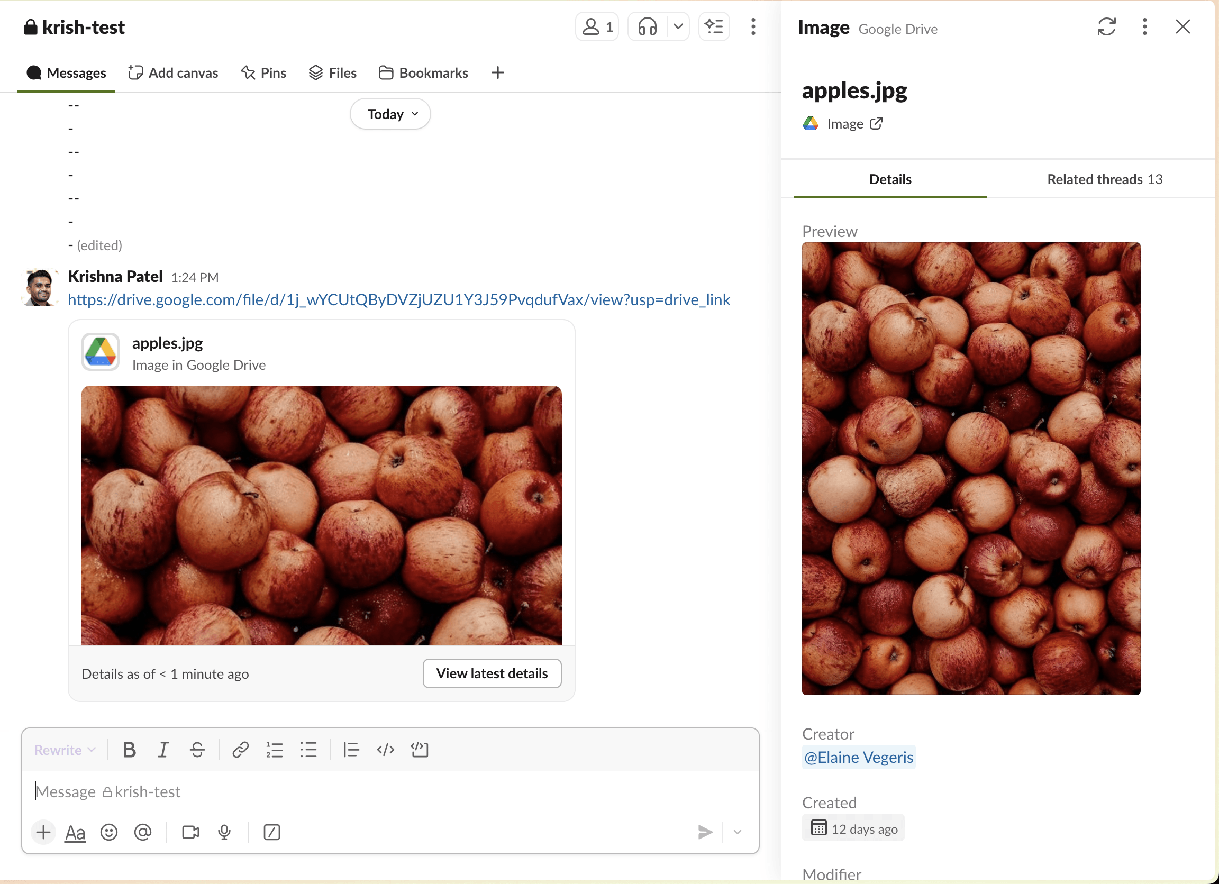Toggle bold formatting
Image resolution: width=1219 pixels, height=884 pixels.
tap(129, 750)
